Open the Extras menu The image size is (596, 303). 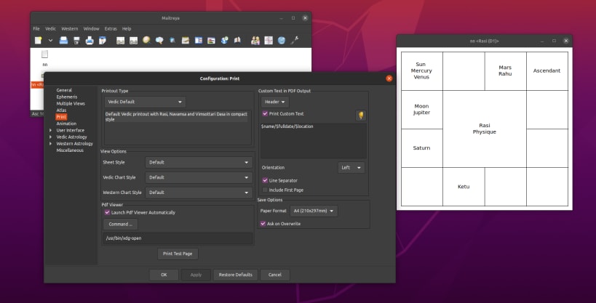(x=111, y=28)
